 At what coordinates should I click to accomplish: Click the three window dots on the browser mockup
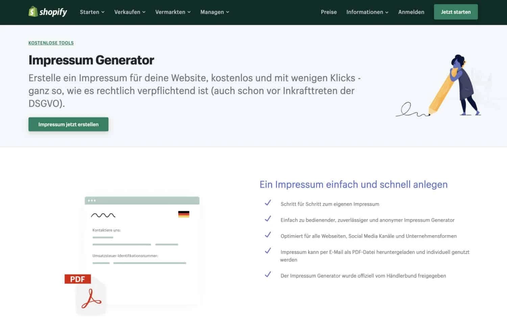92,200
